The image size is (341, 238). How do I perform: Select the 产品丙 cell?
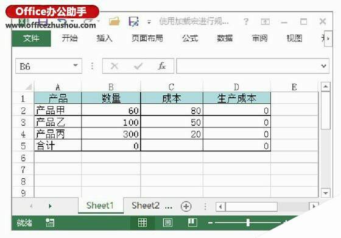coord(58,134)
